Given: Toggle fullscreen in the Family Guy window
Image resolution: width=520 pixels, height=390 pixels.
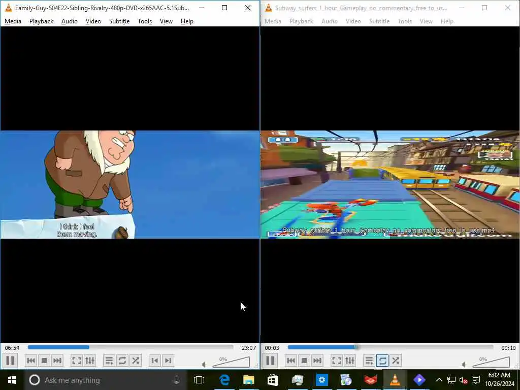Looking at the screenshot, I should (77, 361).
